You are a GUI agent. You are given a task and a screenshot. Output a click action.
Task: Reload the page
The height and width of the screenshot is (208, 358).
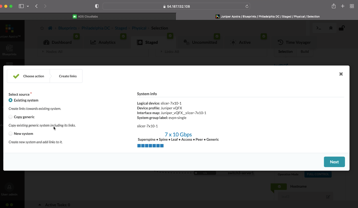coord(247,6)
